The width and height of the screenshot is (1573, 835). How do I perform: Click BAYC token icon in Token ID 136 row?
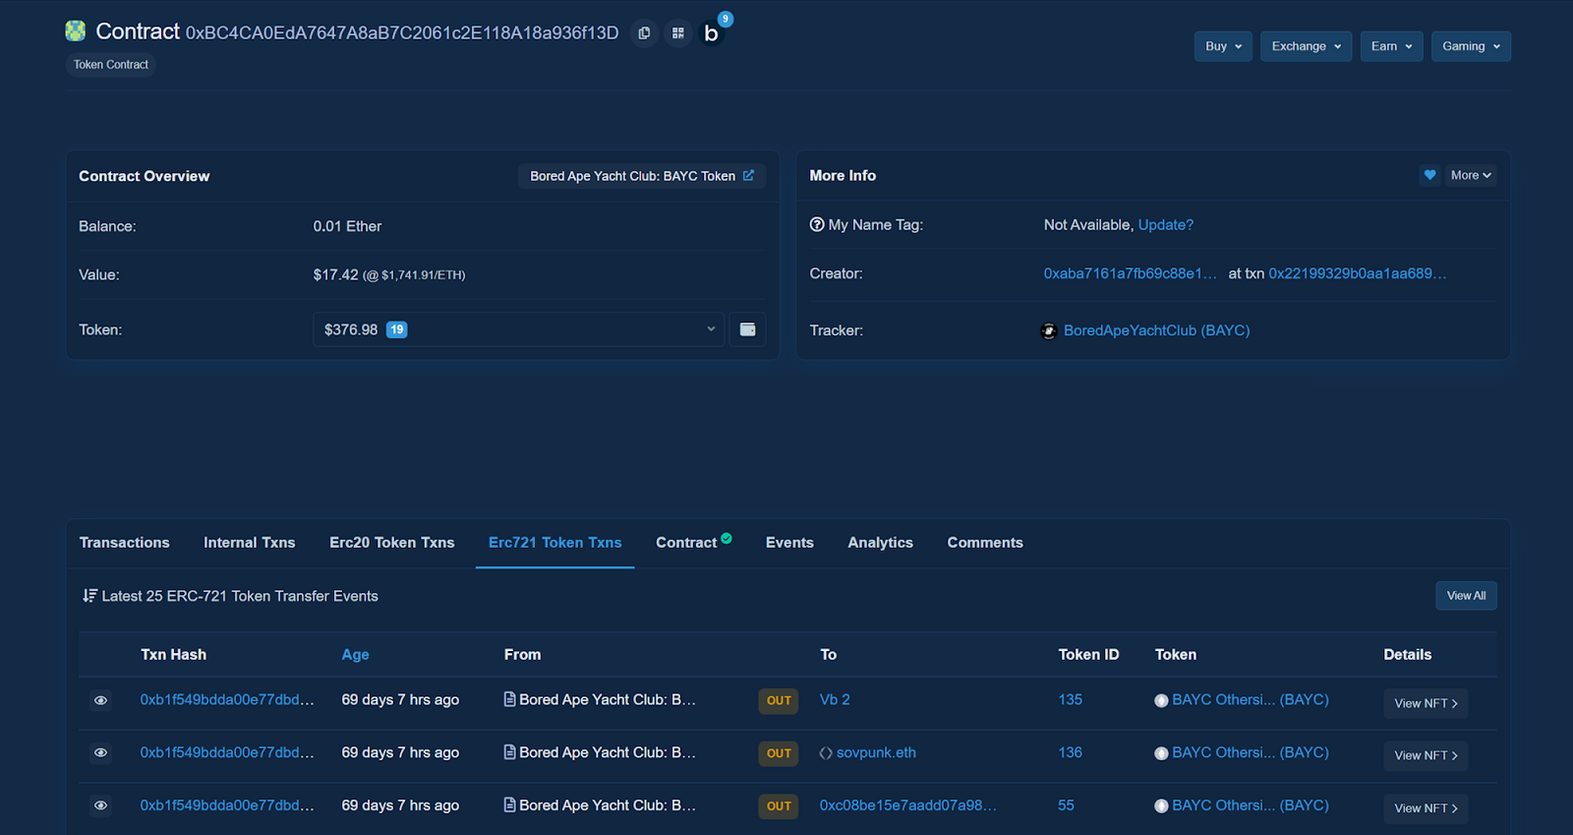1161,753
